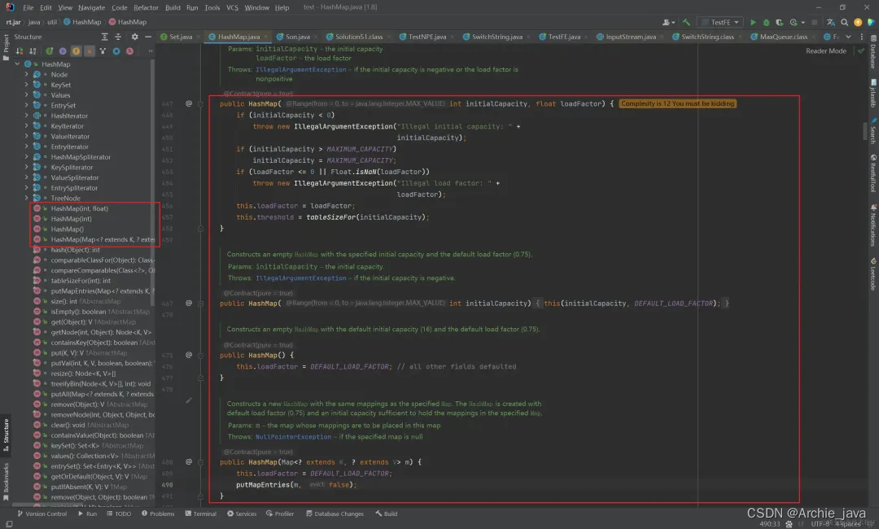The height and width of the screenshot is (529, 879).
Task: Expand the KeySet class in Structure tree
Action: pyautogui.click(x=26, y=85)
